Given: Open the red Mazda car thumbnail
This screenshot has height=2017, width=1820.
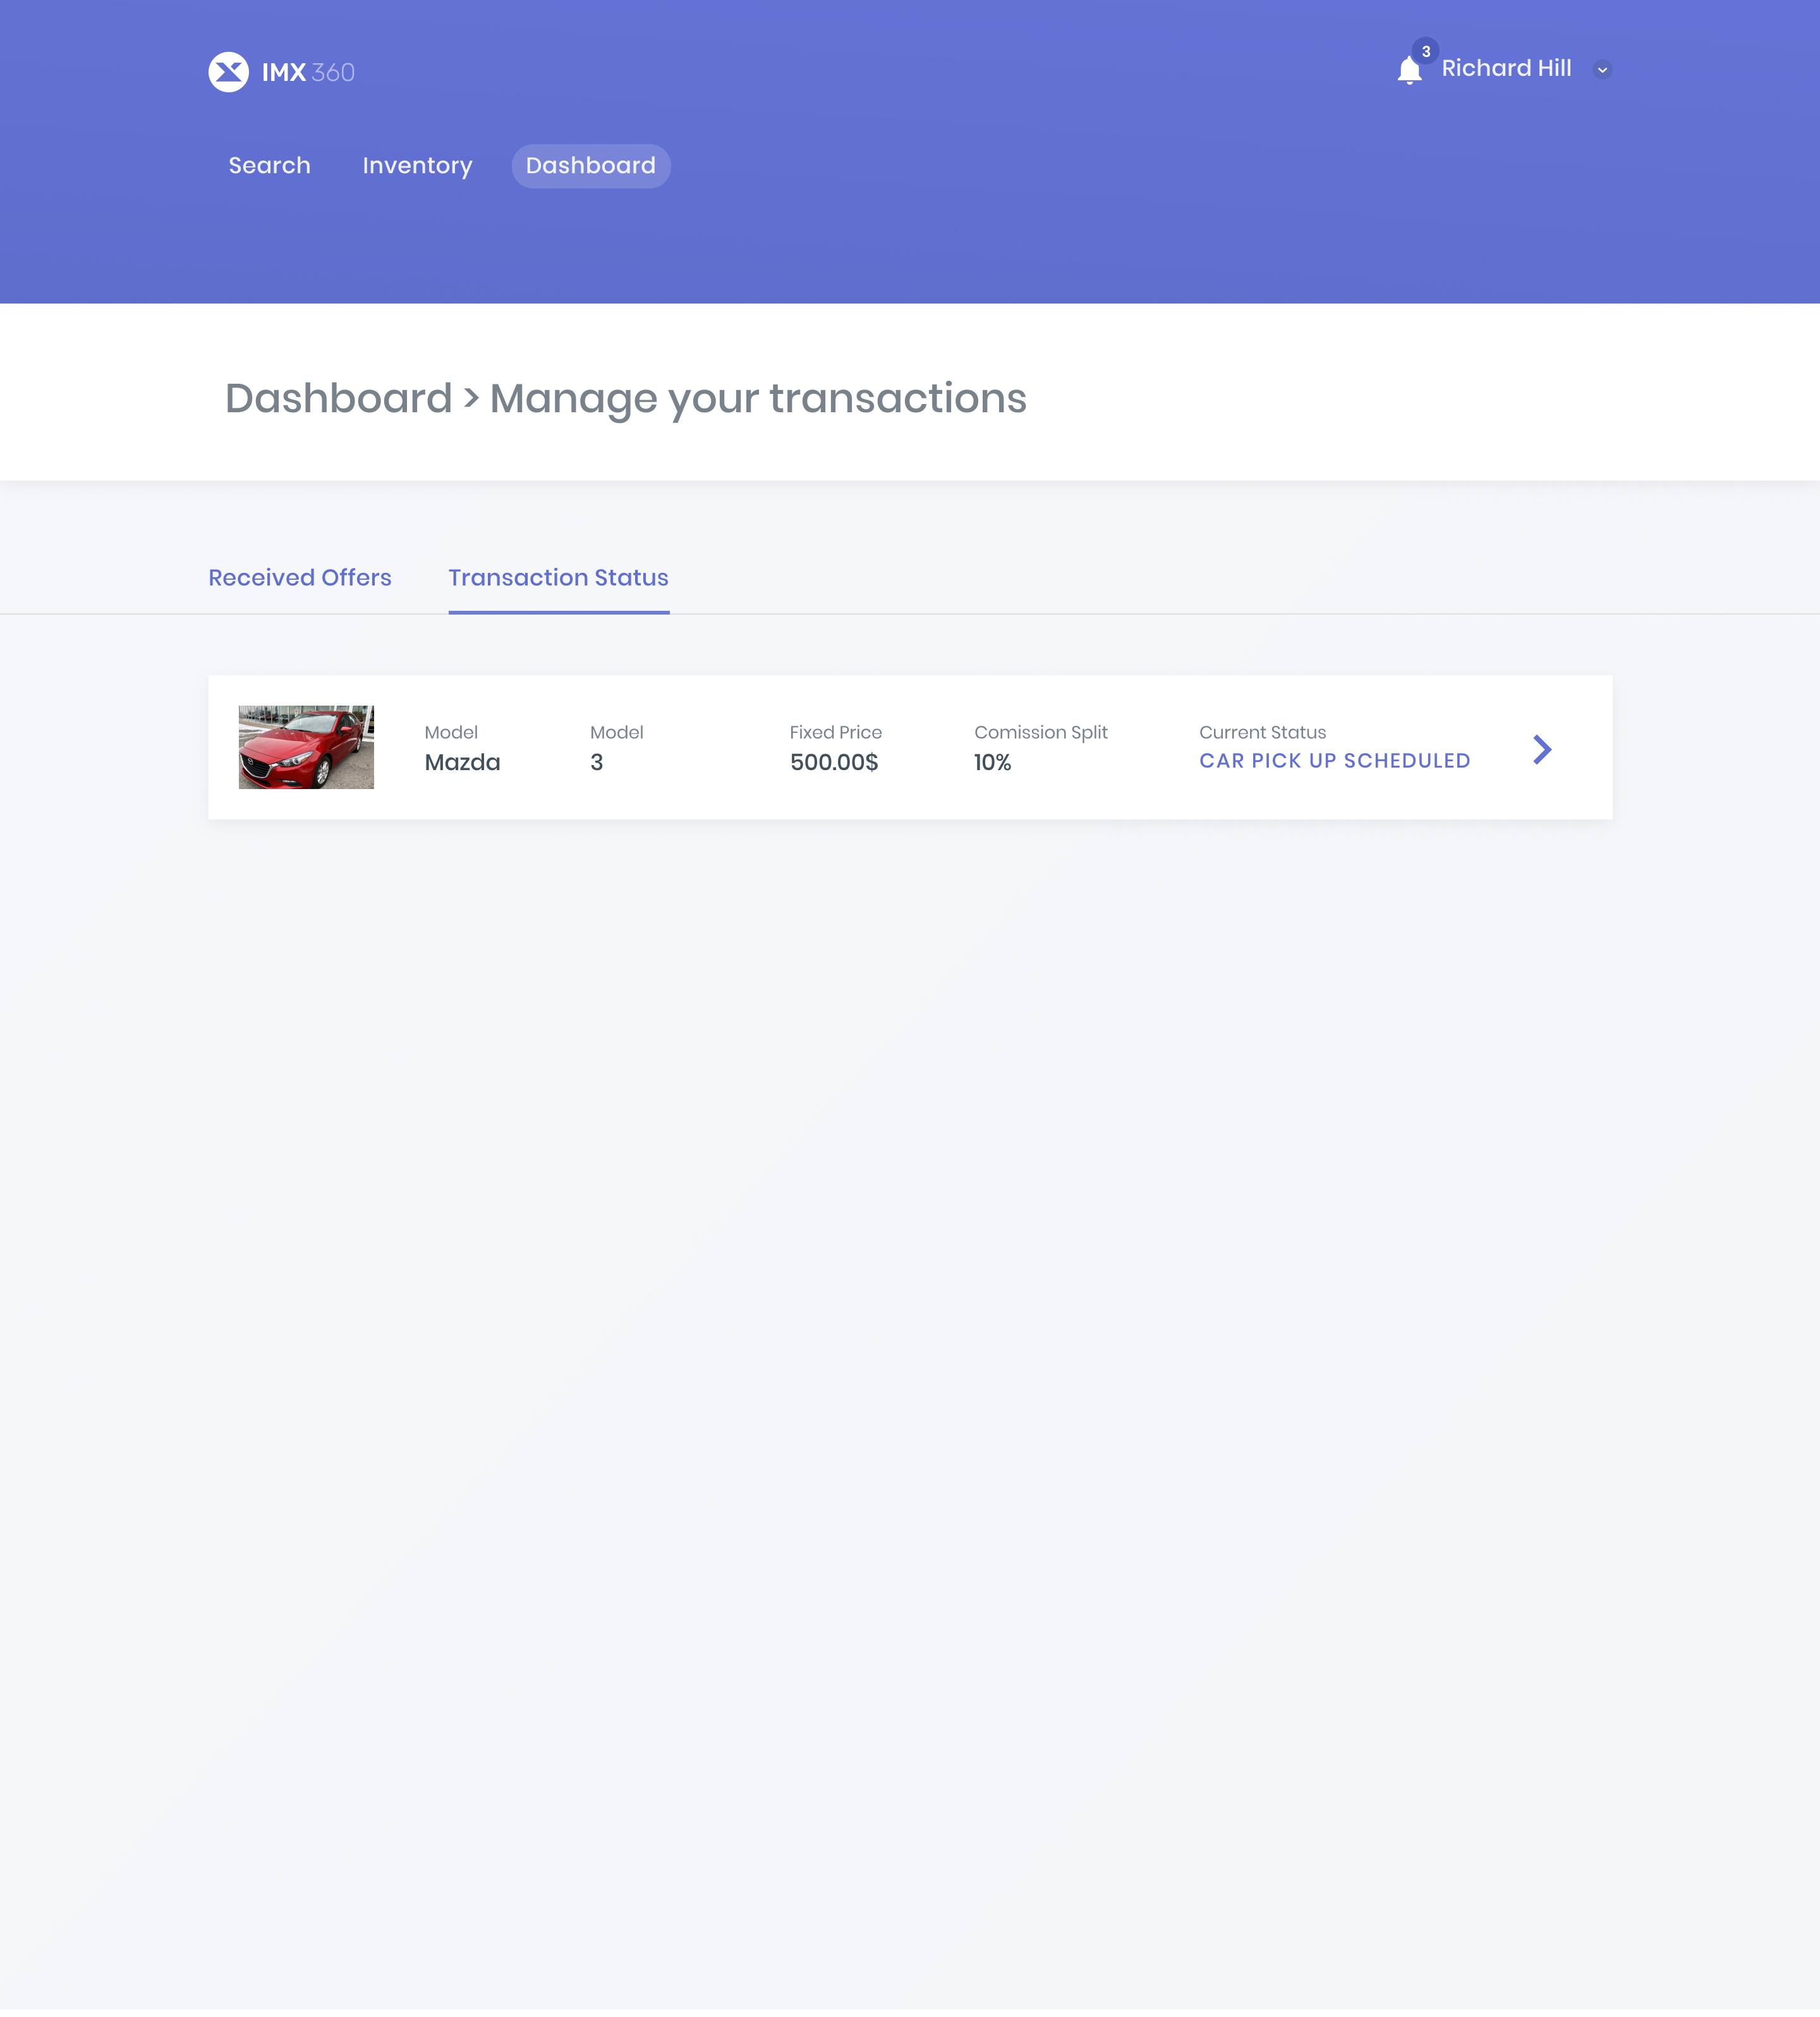Looking at the screenshot, I should (x=306, y=747).
